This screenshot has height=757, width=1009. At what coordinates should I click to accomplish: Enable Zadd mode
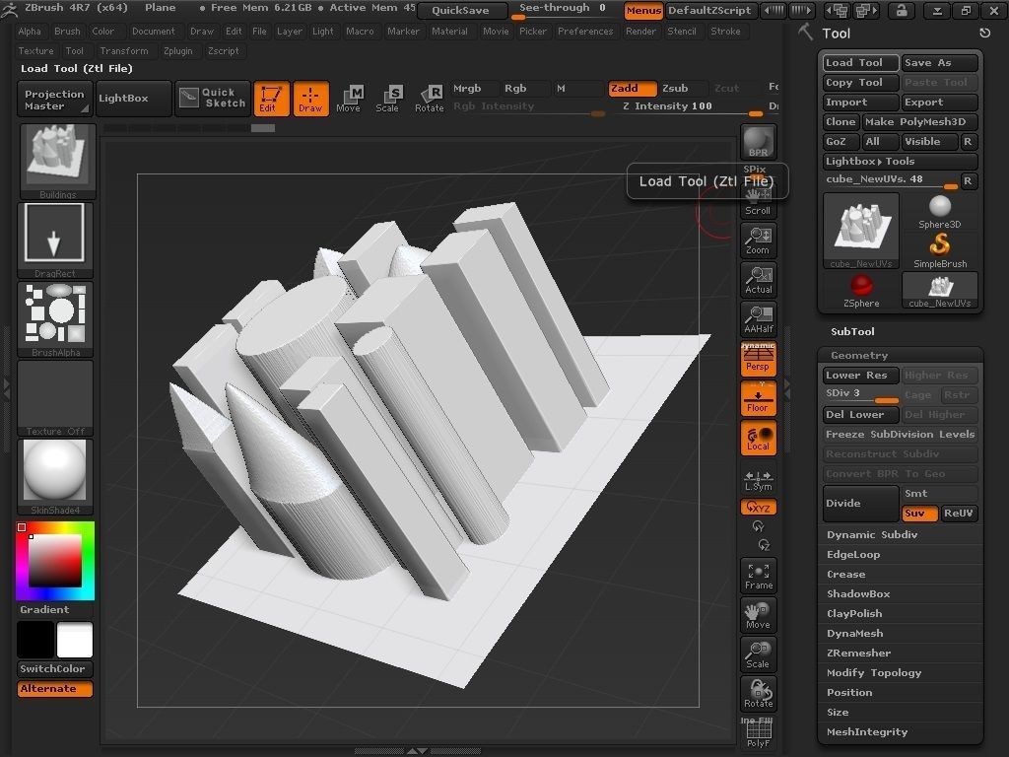pyautogui.click(x=633, y=88)
